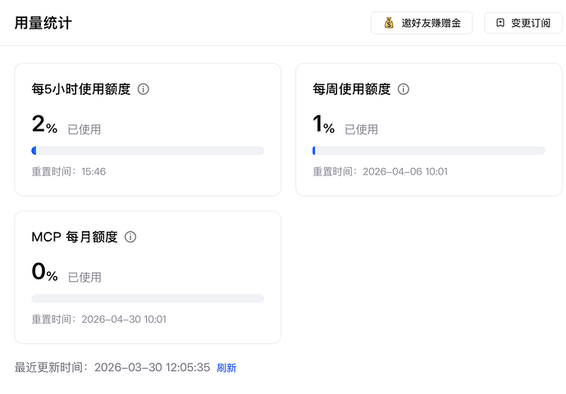566x394 pixels.
Task: Open the info icon beside 每5小时使用额度
Action: coord(144,89)
